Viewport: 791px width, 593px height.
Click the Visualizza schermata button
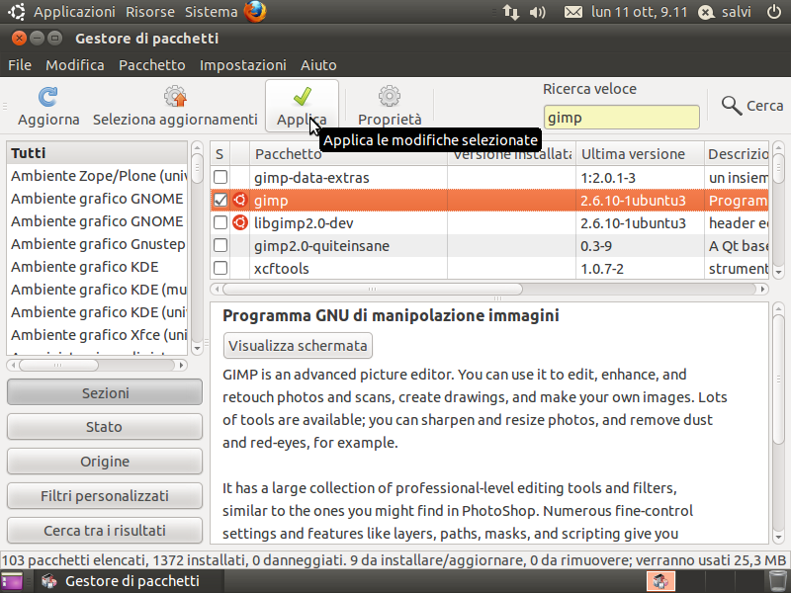point(299,345)
